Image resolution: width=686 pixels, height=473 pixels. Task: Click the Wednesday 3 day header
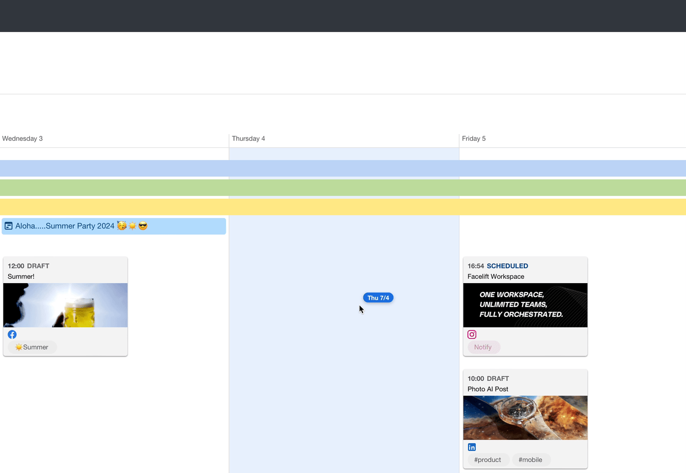pos(23,139)
